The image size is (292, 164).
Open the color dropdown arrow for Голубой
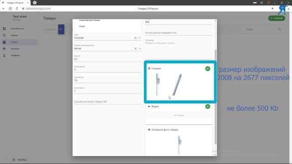point(140,38)
